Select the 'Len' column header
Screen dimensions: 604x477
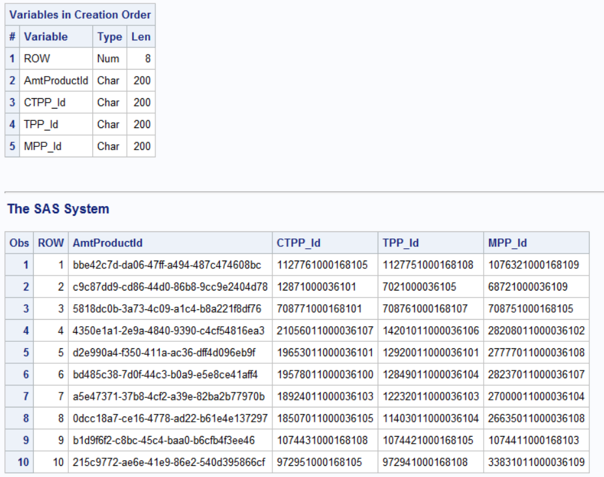[140, 36]
